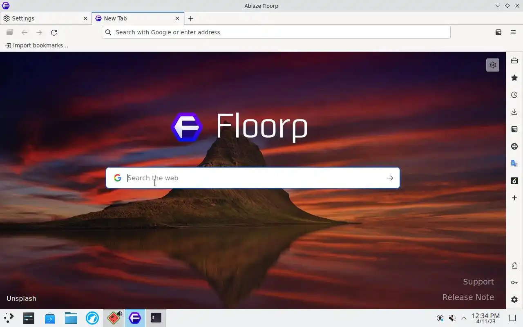The image size is (523, 327).
Task: Reload the current page
Action: 54,32
